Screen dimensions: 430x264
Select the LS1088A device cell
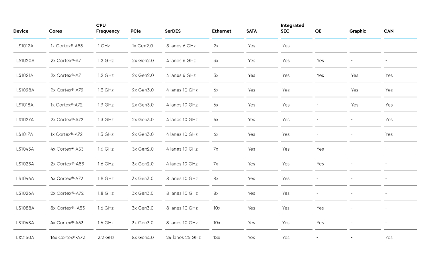point(25,208)
